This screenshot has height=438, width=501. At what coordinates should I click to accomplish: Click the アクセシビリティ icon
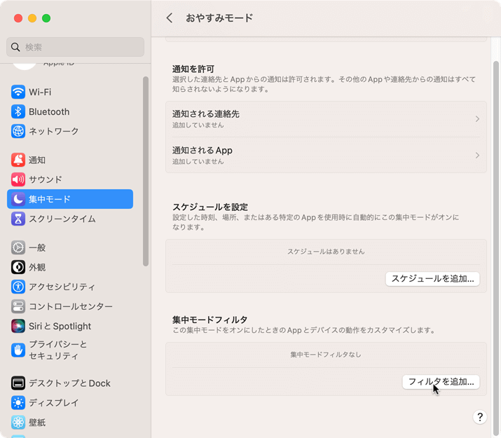tap(18, 287)
